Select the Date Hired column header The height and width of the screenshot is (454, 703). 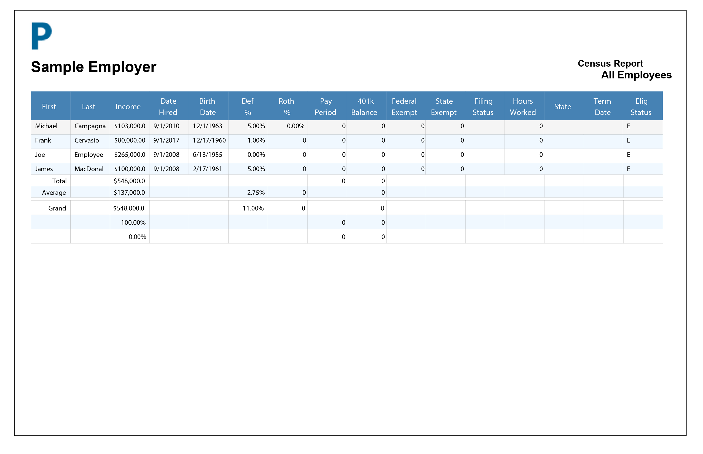pos(168,106)
